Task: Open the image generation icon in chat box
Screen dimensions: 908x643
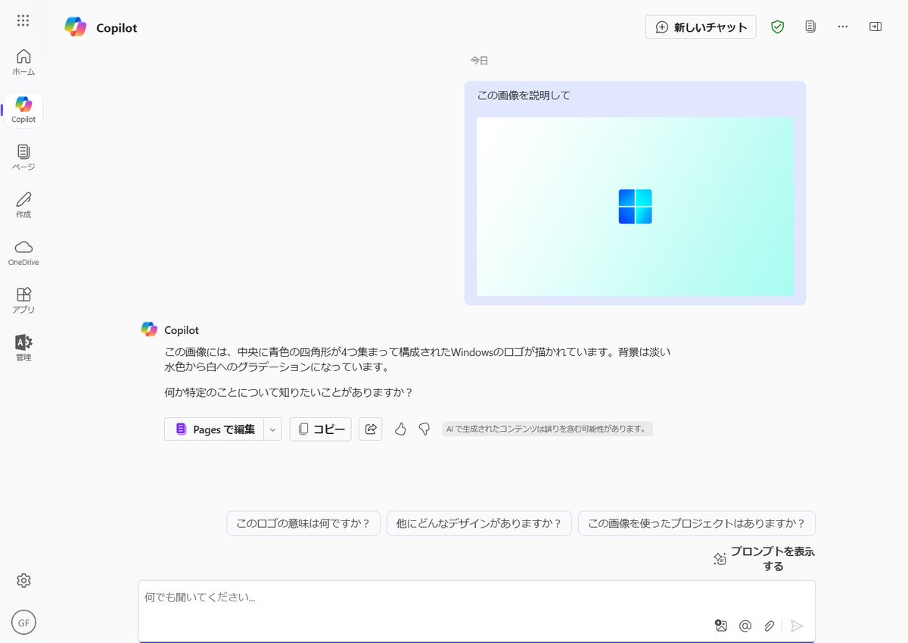Action: [720, 626]
